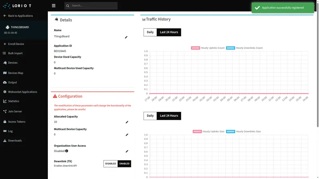Viewport: 319px width, 179px height.
Task: Focus the Search input field
Action: (91, 6)
